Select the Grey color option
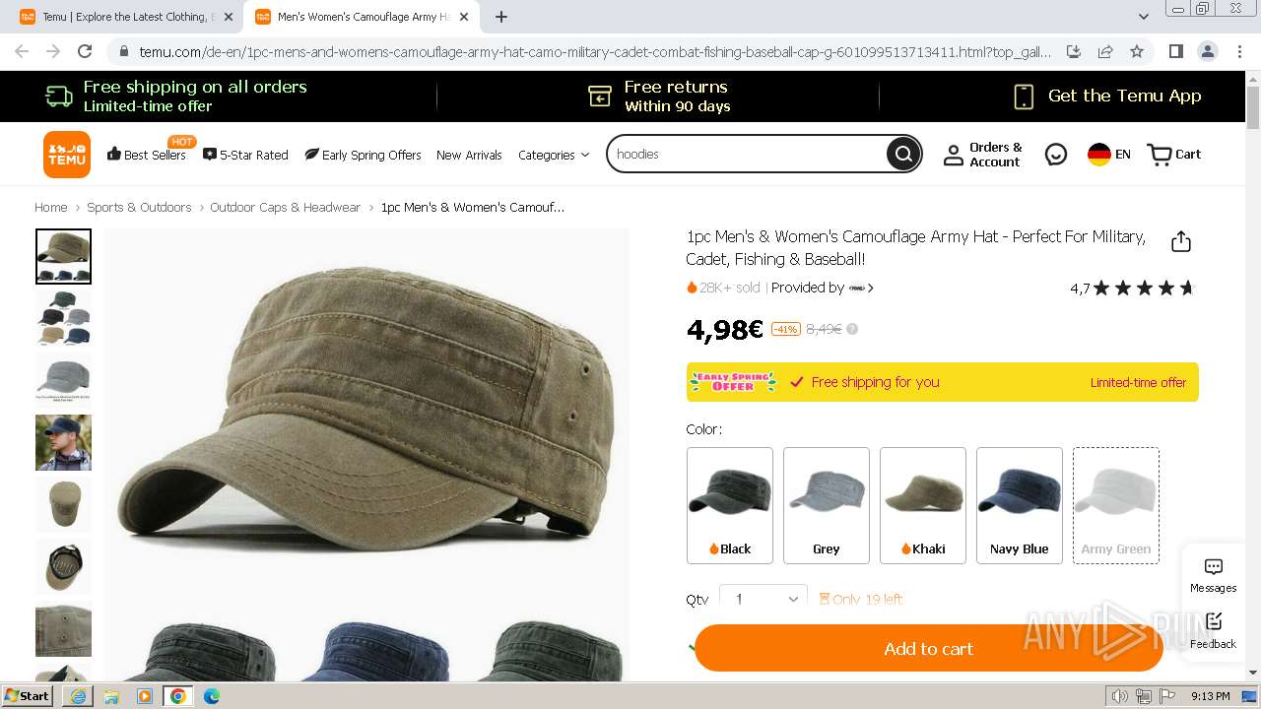Image resolution: width=1261 pixels, height=709 pixels. tap(827, 505)
